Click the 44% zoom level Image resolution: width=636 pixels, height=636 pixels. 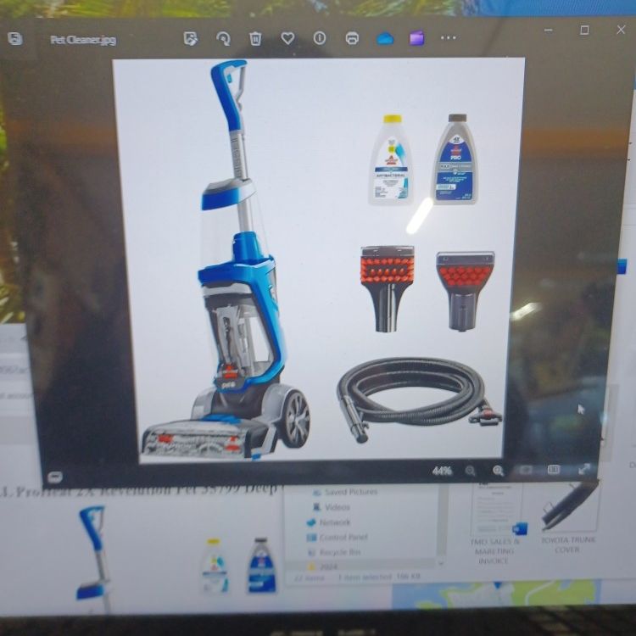[442, 471]
